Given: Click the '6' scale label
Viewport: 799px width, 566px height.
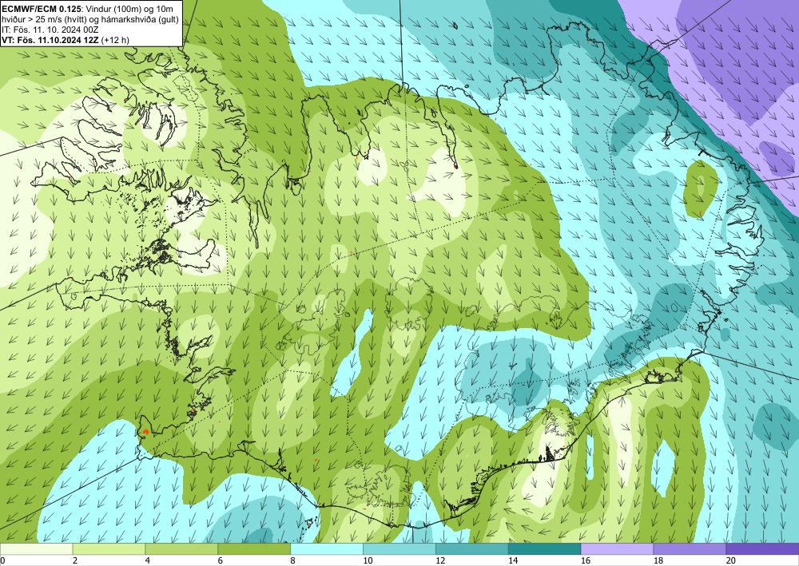Looking at the screenshot, I should 220,560.
